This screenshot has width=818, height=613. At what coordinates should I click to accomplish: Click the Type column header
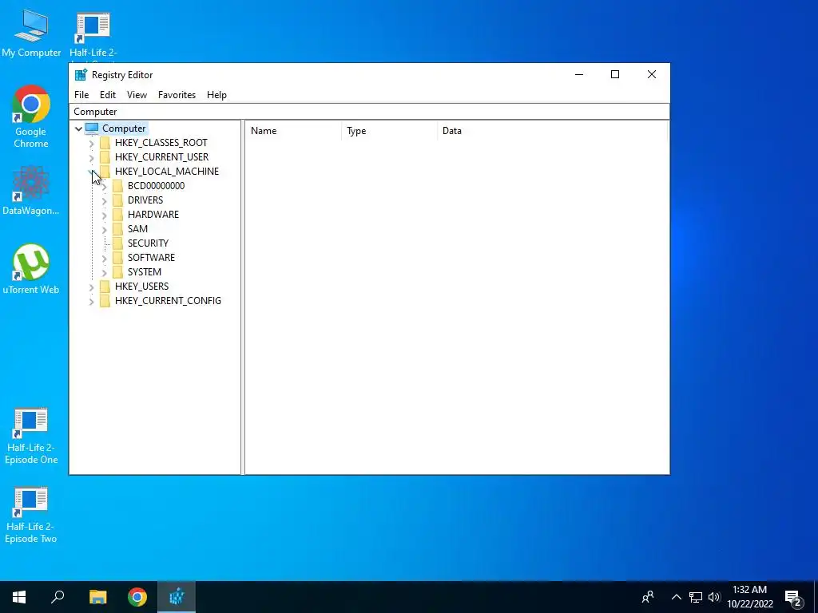click(x=389, y=131)
